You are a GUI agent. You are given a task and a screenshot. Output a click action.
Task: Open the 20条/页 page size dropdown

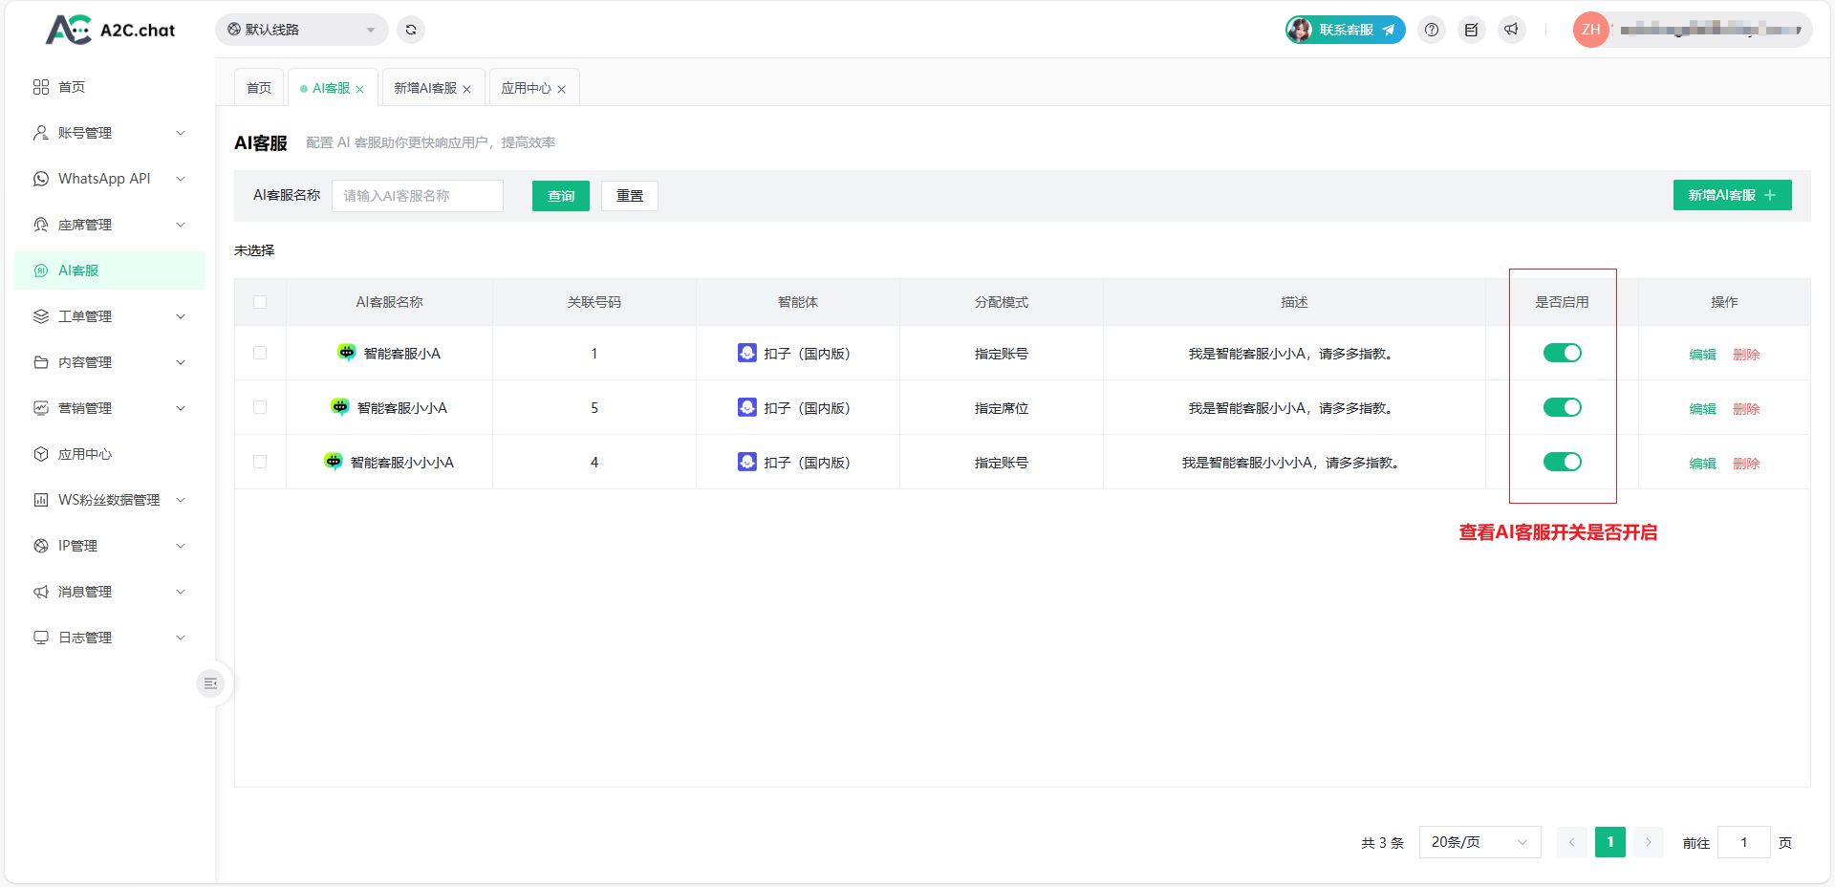(x=1479, y=842)
